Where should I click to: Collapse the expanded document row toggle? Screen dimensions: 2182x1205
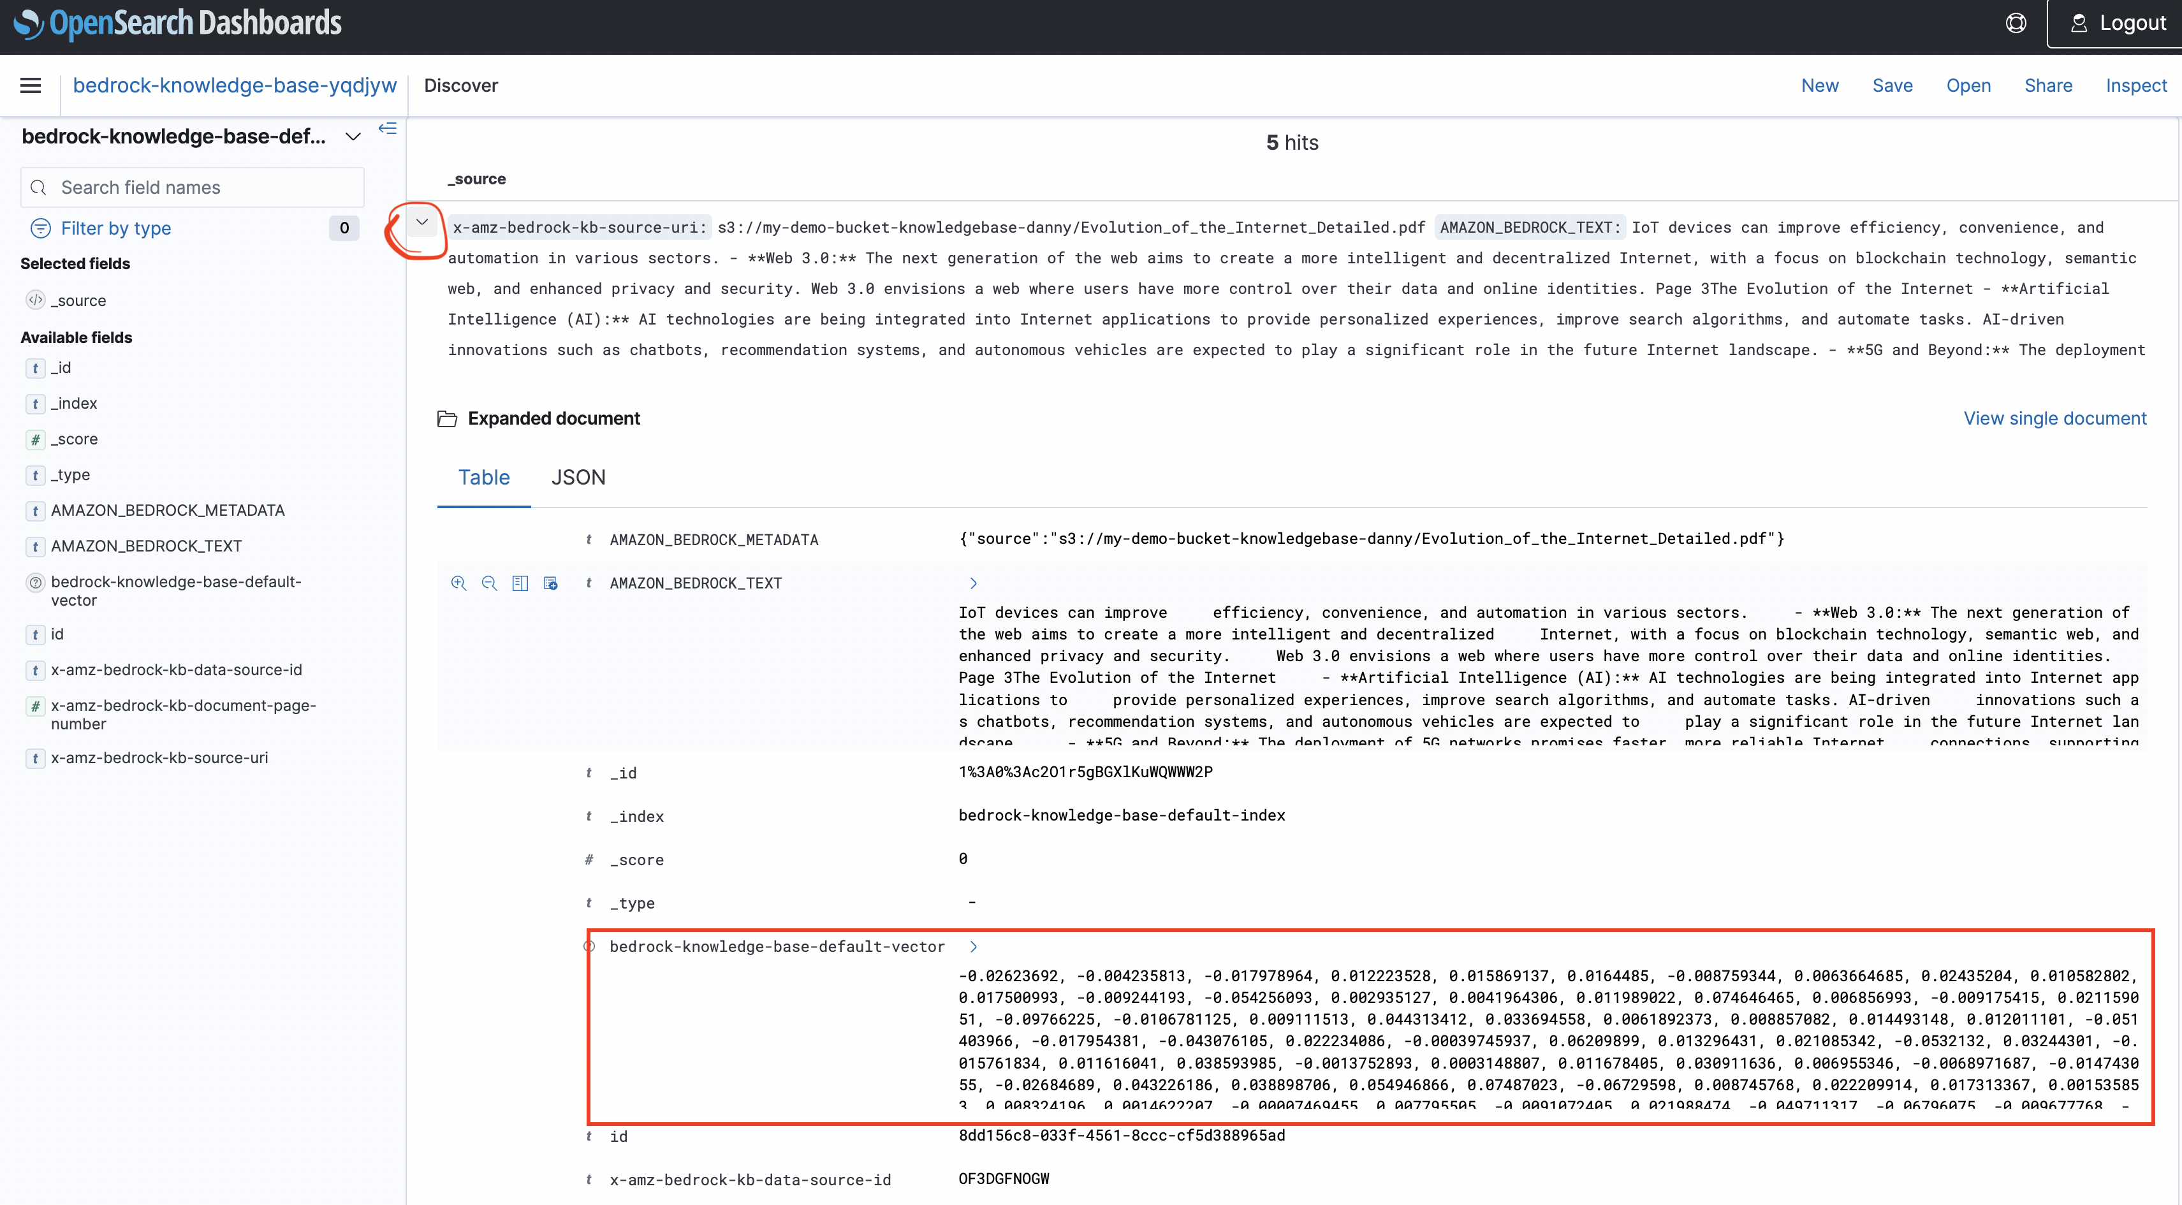[x=422, y=223]
